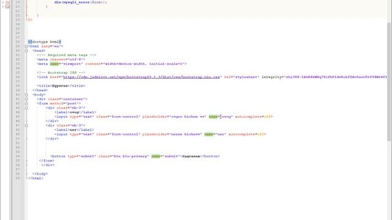The width and height of the screenshot is (392, 220).
Task: Collapse the head tag fold marker
Action: [x=26, y=51]
